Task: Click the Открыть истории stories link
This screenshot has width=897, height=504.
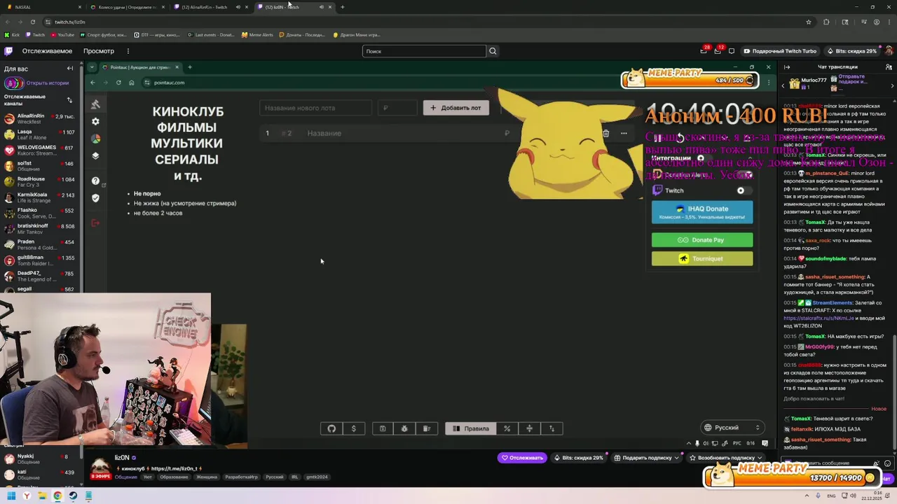Action: [48, 83]
